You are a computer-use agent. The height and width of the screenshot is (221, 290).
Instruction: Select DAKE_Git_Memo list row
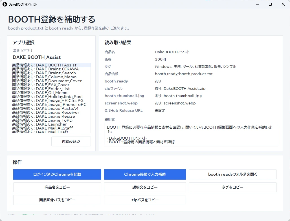coord(51,93)
